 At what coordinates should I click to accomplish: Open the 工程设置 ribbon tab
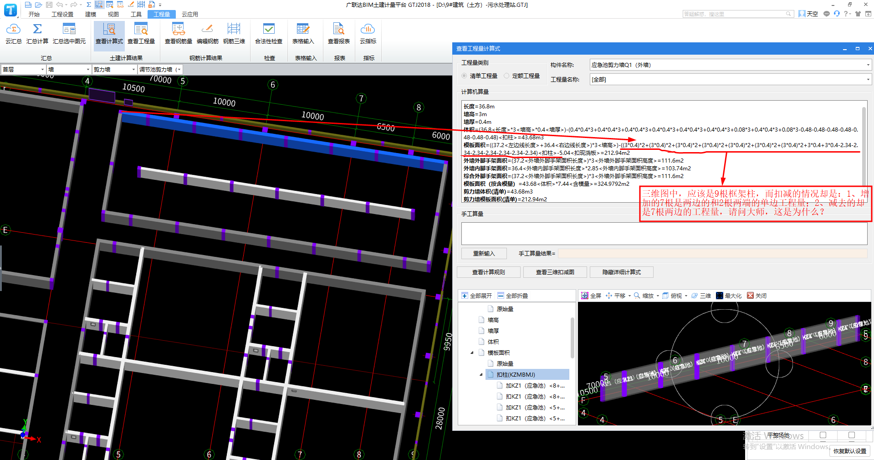coord(62,14)
